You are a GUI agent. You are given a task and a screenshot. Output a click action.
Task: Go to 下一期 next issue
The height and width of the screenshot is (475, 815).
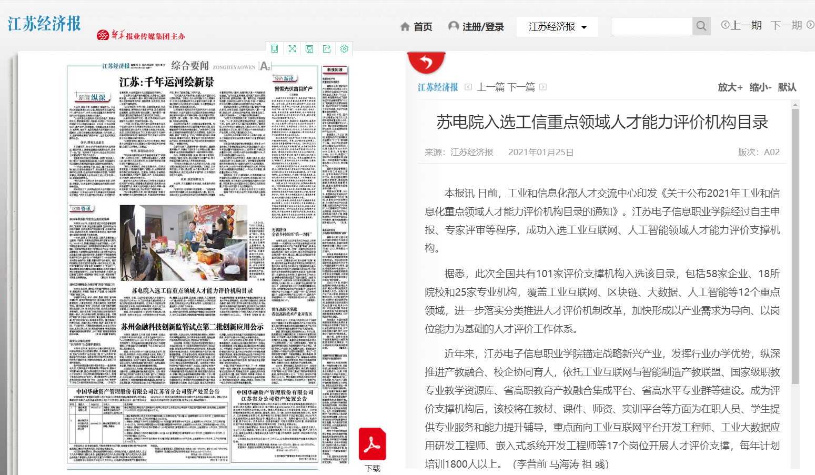coord(786,25)
